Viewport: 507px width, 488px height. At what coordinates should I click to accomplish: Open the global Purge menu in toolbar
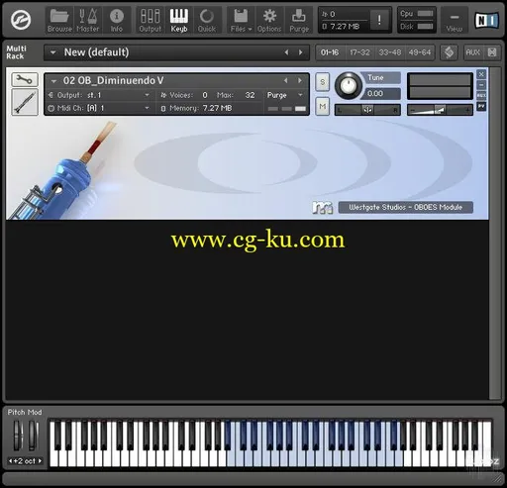(x=299, y=20)
